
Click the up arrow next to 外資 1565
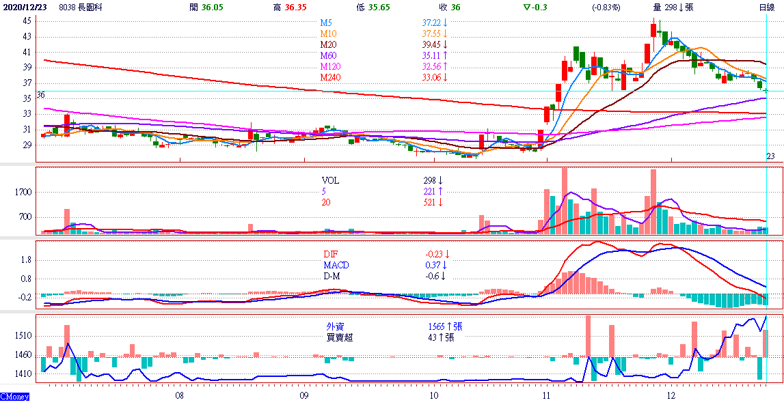[448, 326]
